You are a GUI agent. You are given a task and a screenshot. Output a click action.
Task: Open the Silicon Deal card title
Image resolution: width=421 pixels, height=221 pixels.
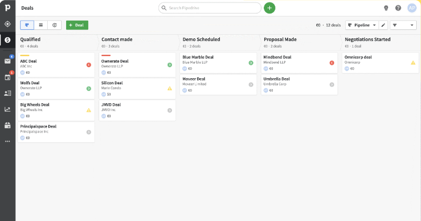coord(112,83)
